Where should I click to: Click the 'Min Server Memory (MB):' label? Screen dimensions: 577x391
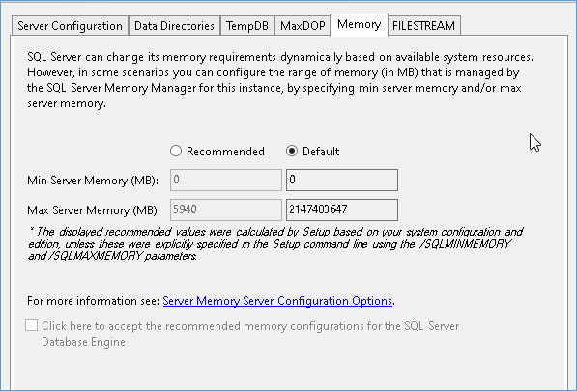[93, 181]
